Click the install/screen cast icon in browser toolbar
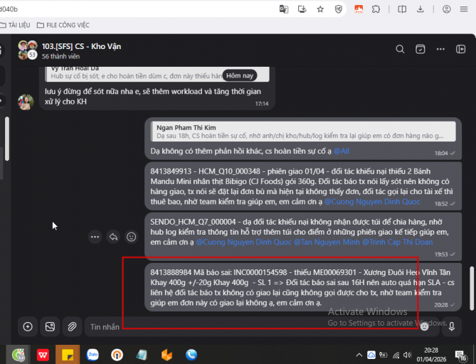The width and height of the screenshot is (476, 364). pyautogui.click(x=302, y=9)
